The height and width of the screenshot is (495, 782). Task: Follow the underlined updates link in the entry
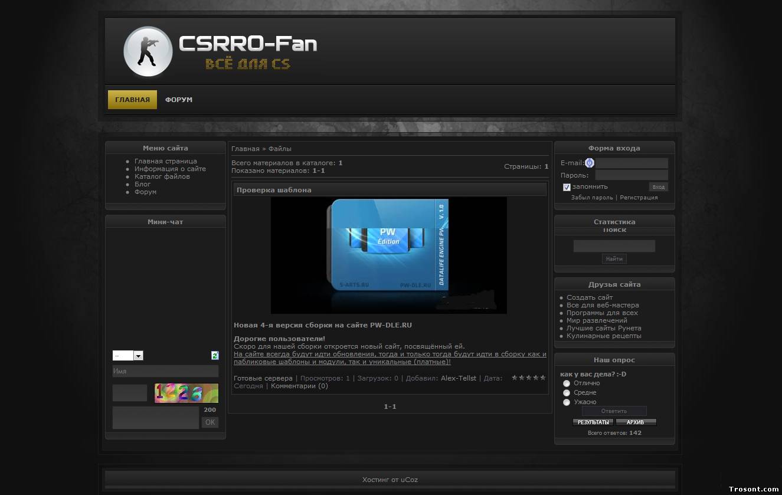(390, 358)
